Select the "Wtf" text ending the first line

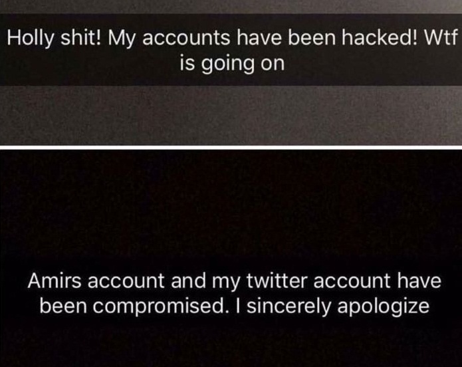coord(441,38)
